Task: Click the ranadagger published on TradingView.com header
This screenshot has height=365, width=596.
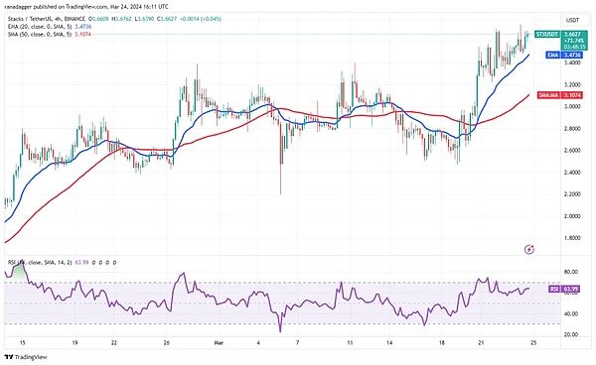Action: click(88, 7)
